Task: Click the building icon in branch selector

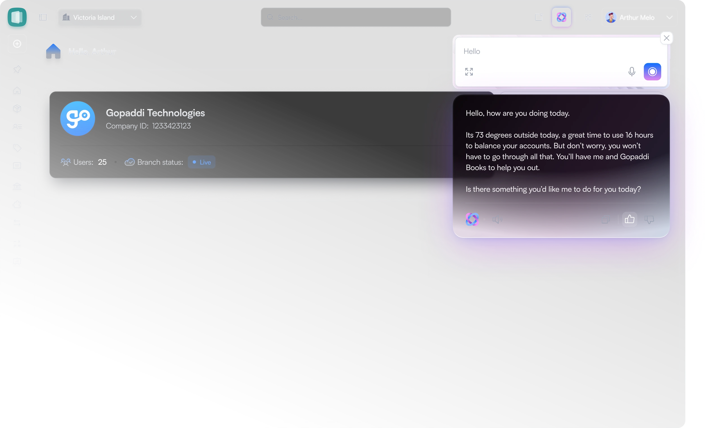Action: 66,17
